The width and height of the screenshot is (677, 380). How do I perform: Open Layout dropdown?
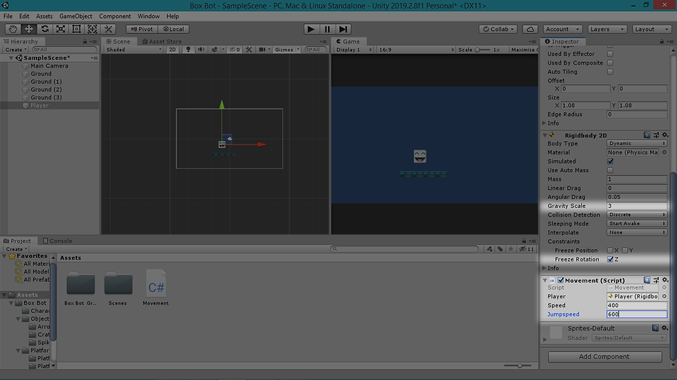[651, 29]
